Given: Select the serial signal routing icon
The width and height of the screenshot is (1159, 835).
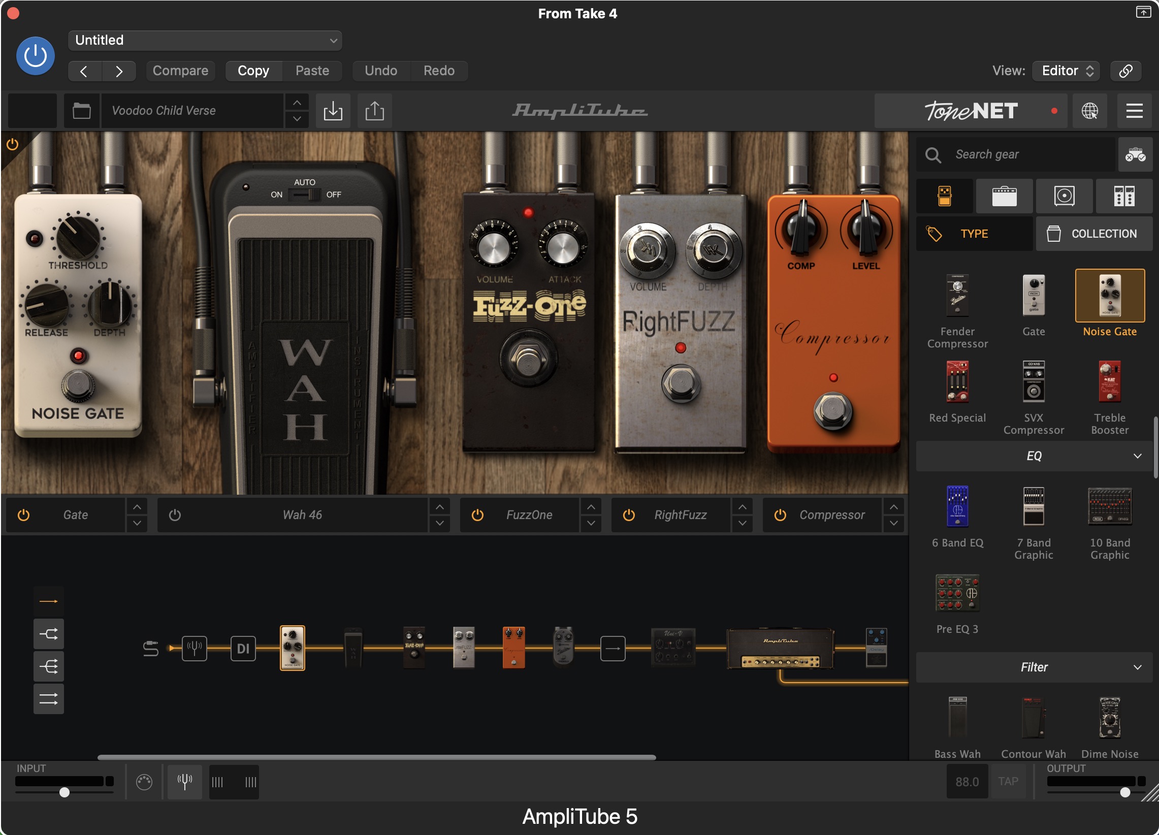Looking at the screenshot, I should pyautogui.click(x=49, y=601).
